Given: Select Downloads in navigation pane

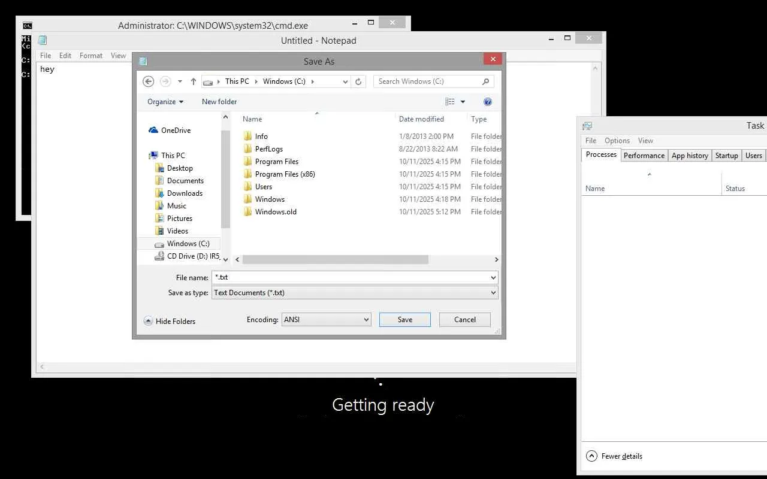Looking at the screenshot, I should click(185, 193).
